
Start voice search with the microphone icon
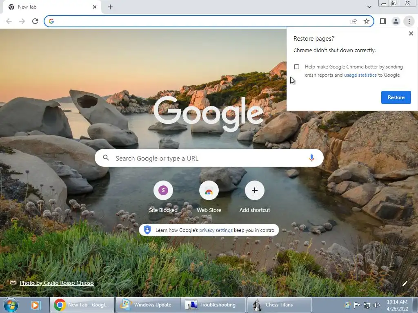[311, 158]
